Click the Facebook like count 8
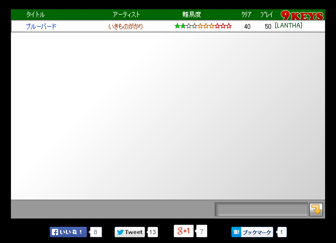The height and width of the screenshot is (243, 336). pyautogui.click(x=96, y=232)
